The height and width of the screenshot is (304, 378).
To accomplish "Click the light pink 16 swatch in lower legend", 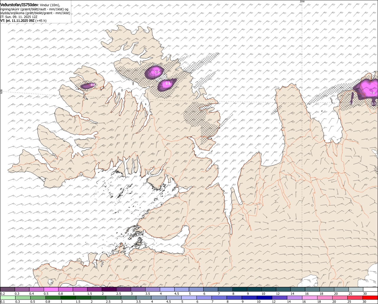I will point(309,298).
